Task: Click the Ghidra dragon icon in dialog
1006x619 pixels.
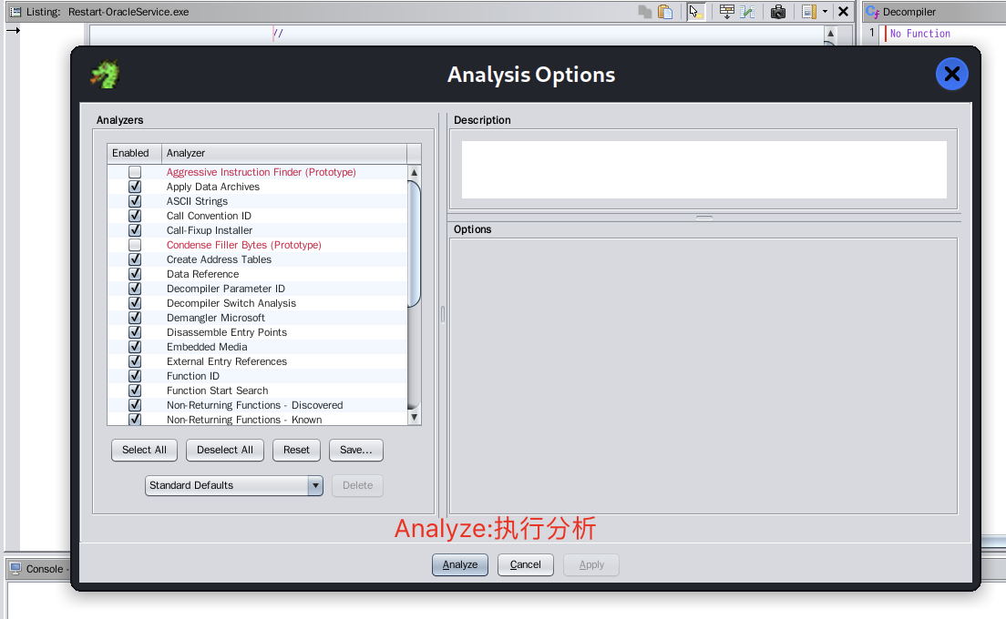Action: 105,75
